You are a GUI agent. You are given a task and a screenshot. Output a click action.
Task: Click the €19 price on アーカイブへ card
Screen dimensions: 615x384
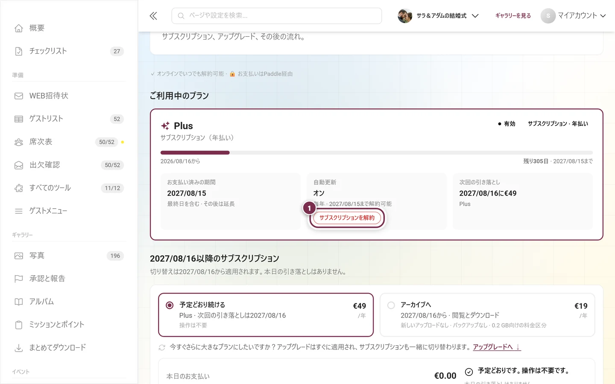point(581,306)
